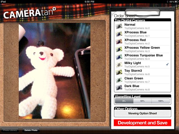The image size is (179, 134).
Task: Tap the XProcess Red preview thumbnail
Action: [119, 42]
